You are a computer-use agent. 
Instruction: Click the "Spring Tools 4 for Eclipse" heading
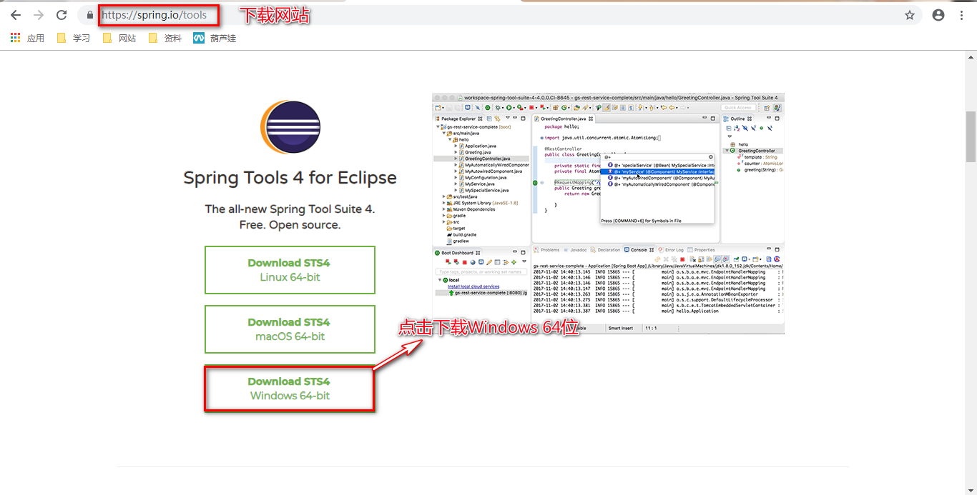coord(290,178)
